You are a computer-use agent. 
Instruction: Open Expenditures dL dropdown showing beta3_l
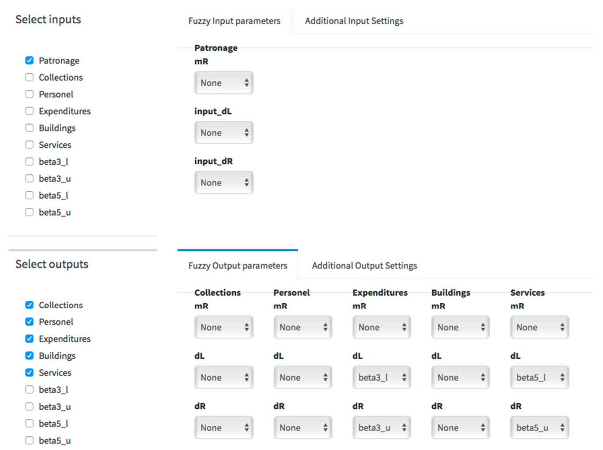click(381, 377)
